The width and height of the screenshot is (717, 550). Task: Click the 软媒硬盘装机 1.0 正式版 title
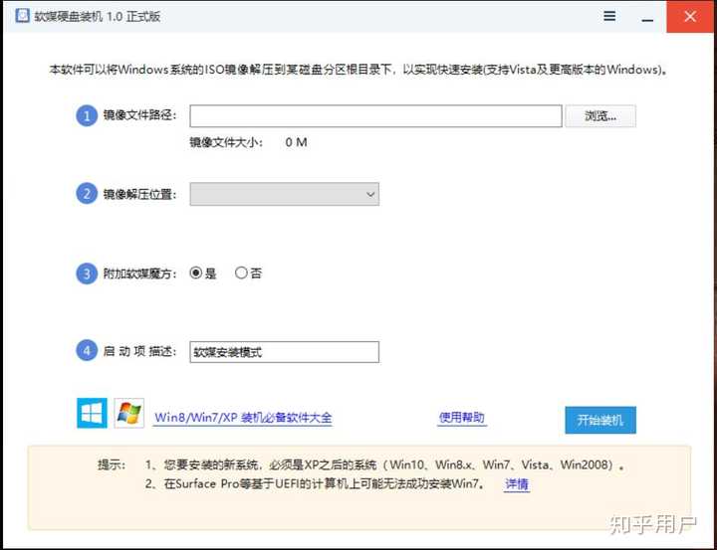point(98,17)
